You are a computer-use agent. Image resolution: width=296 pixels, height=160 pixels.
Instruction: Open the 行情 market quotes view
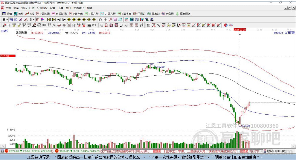tap(7, 14)
